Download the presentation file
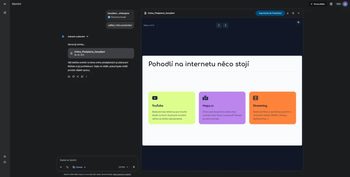This screenshot has width=350, height=177. coord(287,13)
